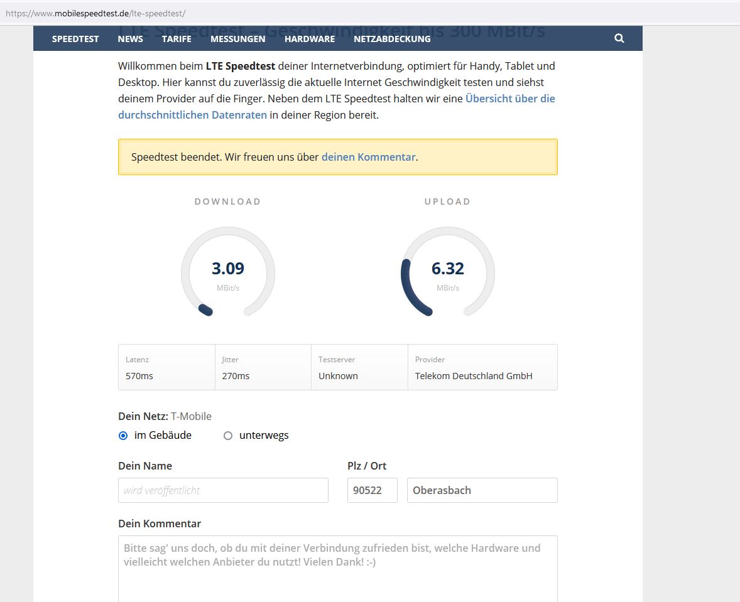Click the search magnifier icon in navbar

point(619,38)
